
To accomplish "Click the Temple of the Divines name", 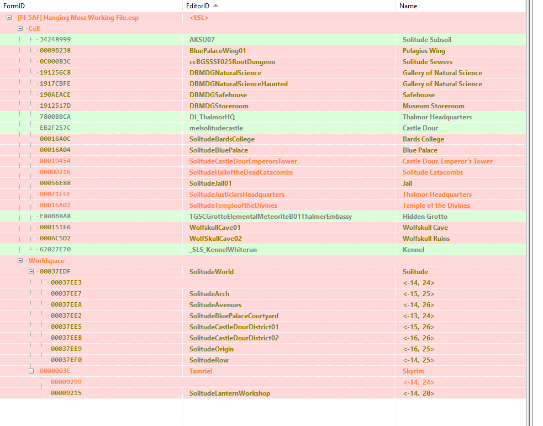I will point(436,206).
